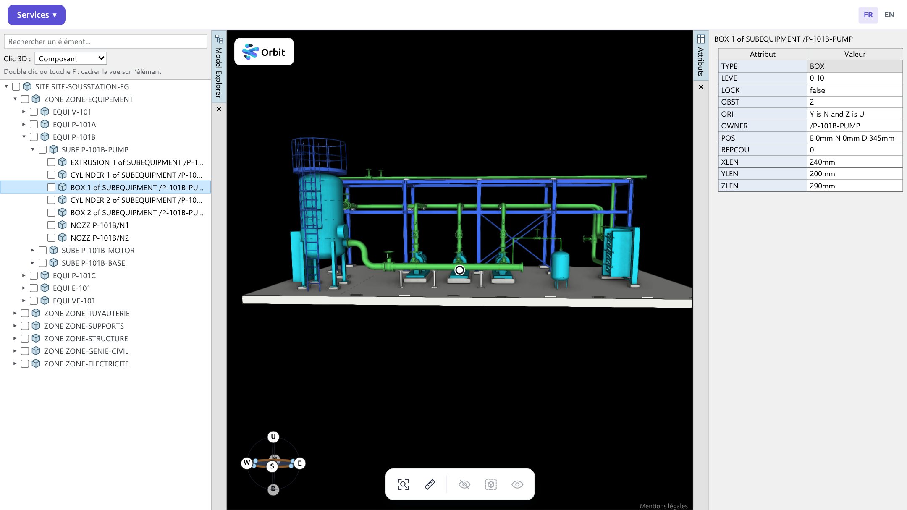907x510 pixels.
Task: Click the POS value E 0mm N 0mm D 345mm
Action: click(x=855, y=138)
